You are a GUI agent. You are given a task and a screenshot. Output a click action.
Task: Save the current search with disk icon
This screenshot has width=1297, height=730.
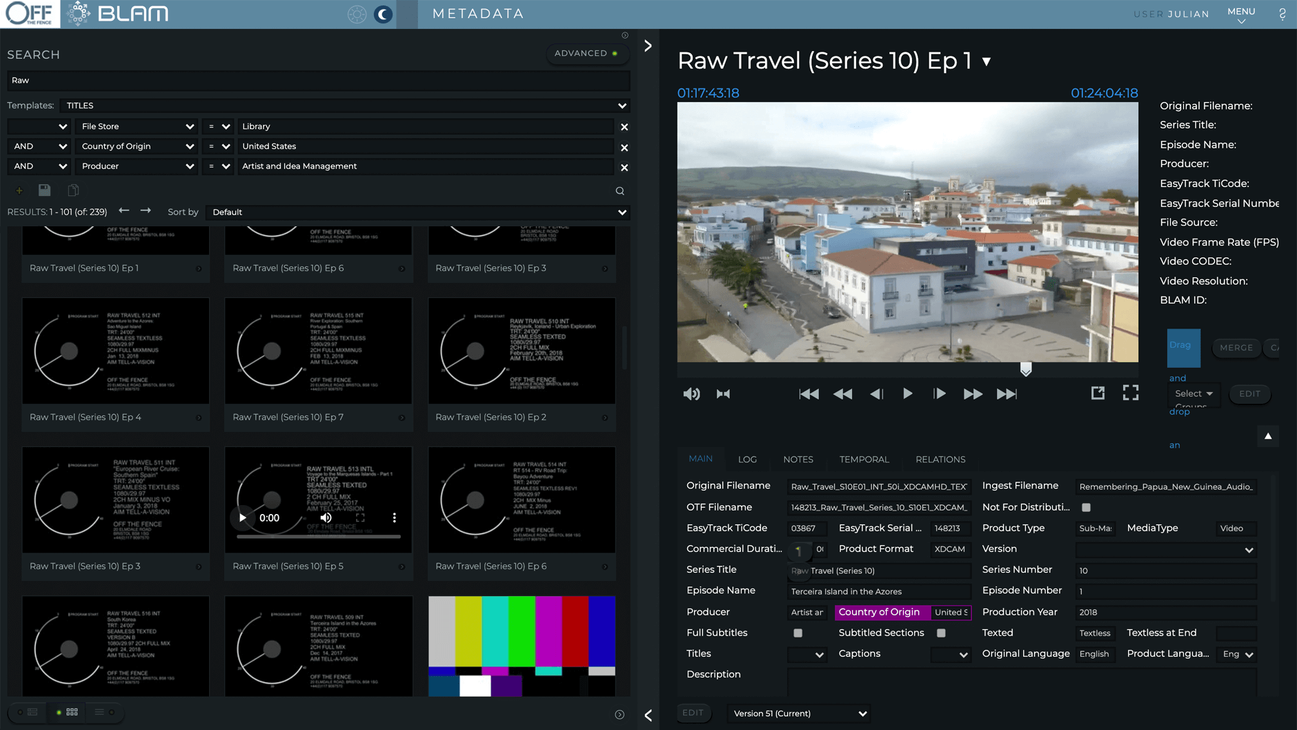coord(44,190)
